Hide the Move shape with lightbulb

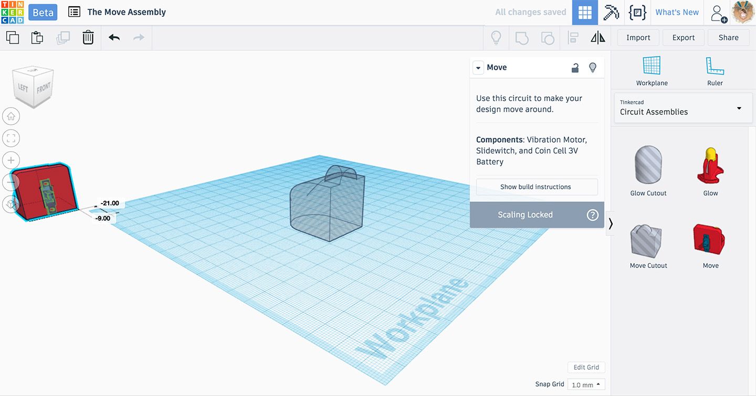pos(593,67)
